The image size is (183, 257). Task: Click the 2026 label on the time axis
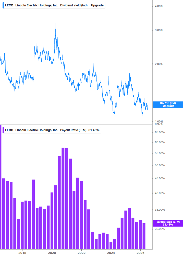click(140, 253)
